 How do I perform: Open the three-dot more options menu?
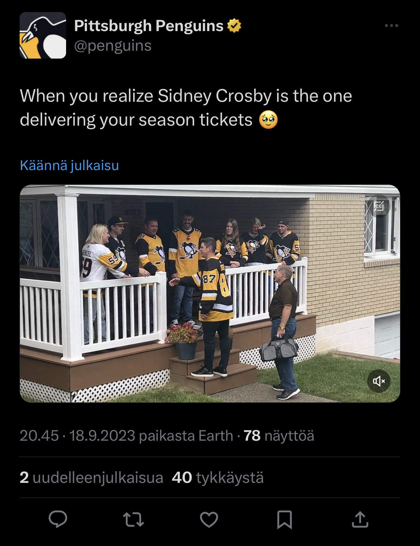392,26
